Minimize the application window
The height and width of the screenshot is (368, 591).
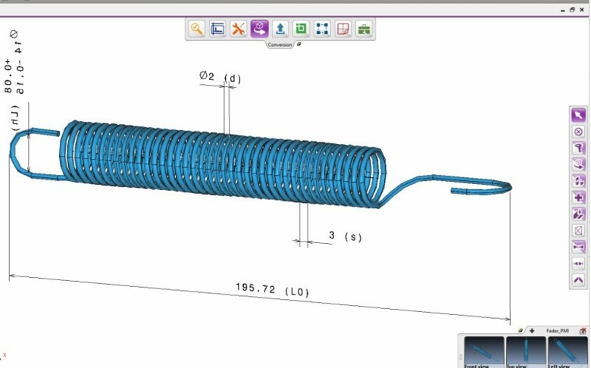(x=563, y=10)
